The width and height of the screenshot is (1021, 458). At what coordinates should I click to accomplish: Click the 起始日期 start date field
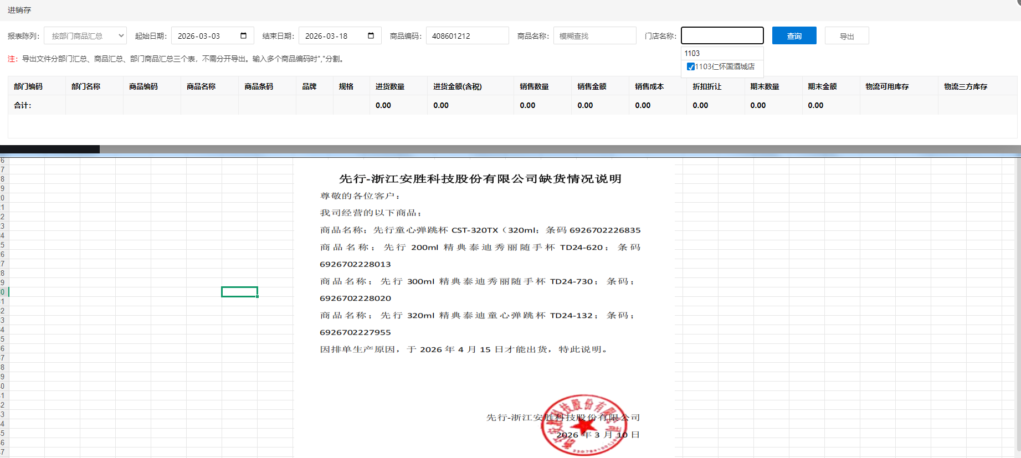click(x=205, y=36)
